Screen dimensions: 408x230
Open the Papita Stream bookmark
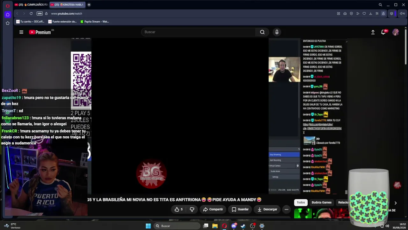(x=95, y=22)
